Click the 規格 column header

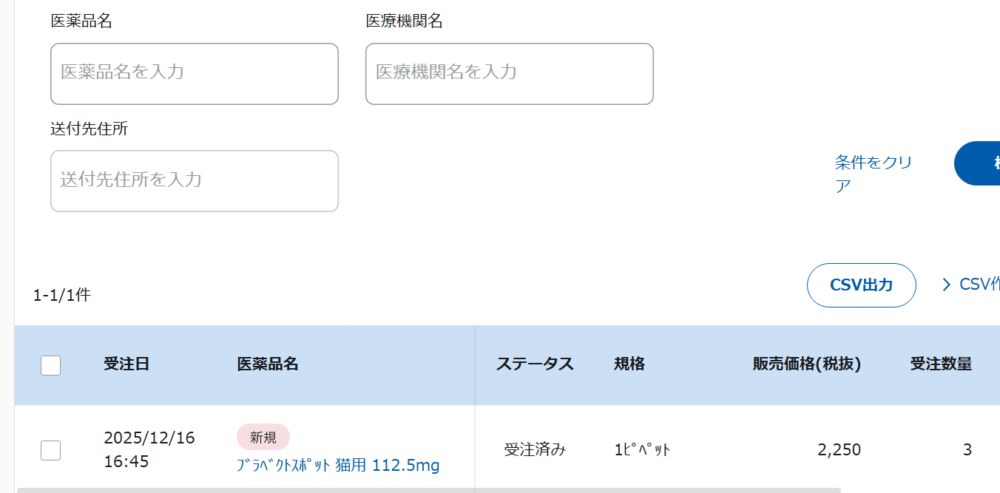(x=630, y=364)
